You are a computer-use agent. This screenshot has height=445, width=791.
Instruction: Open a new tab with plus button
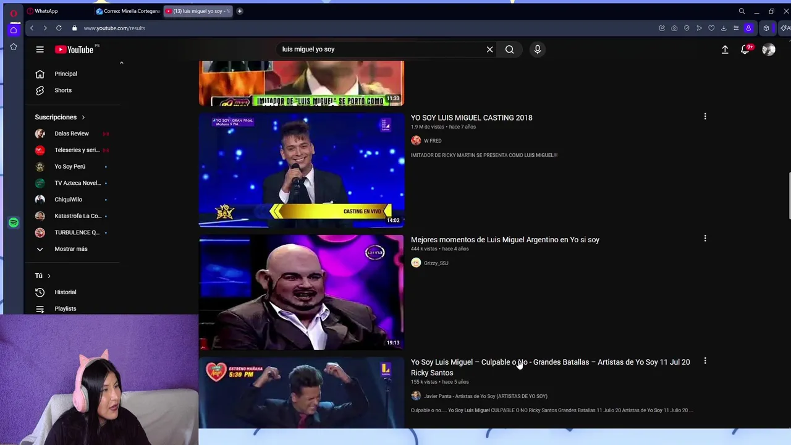[x=240, y=11]
